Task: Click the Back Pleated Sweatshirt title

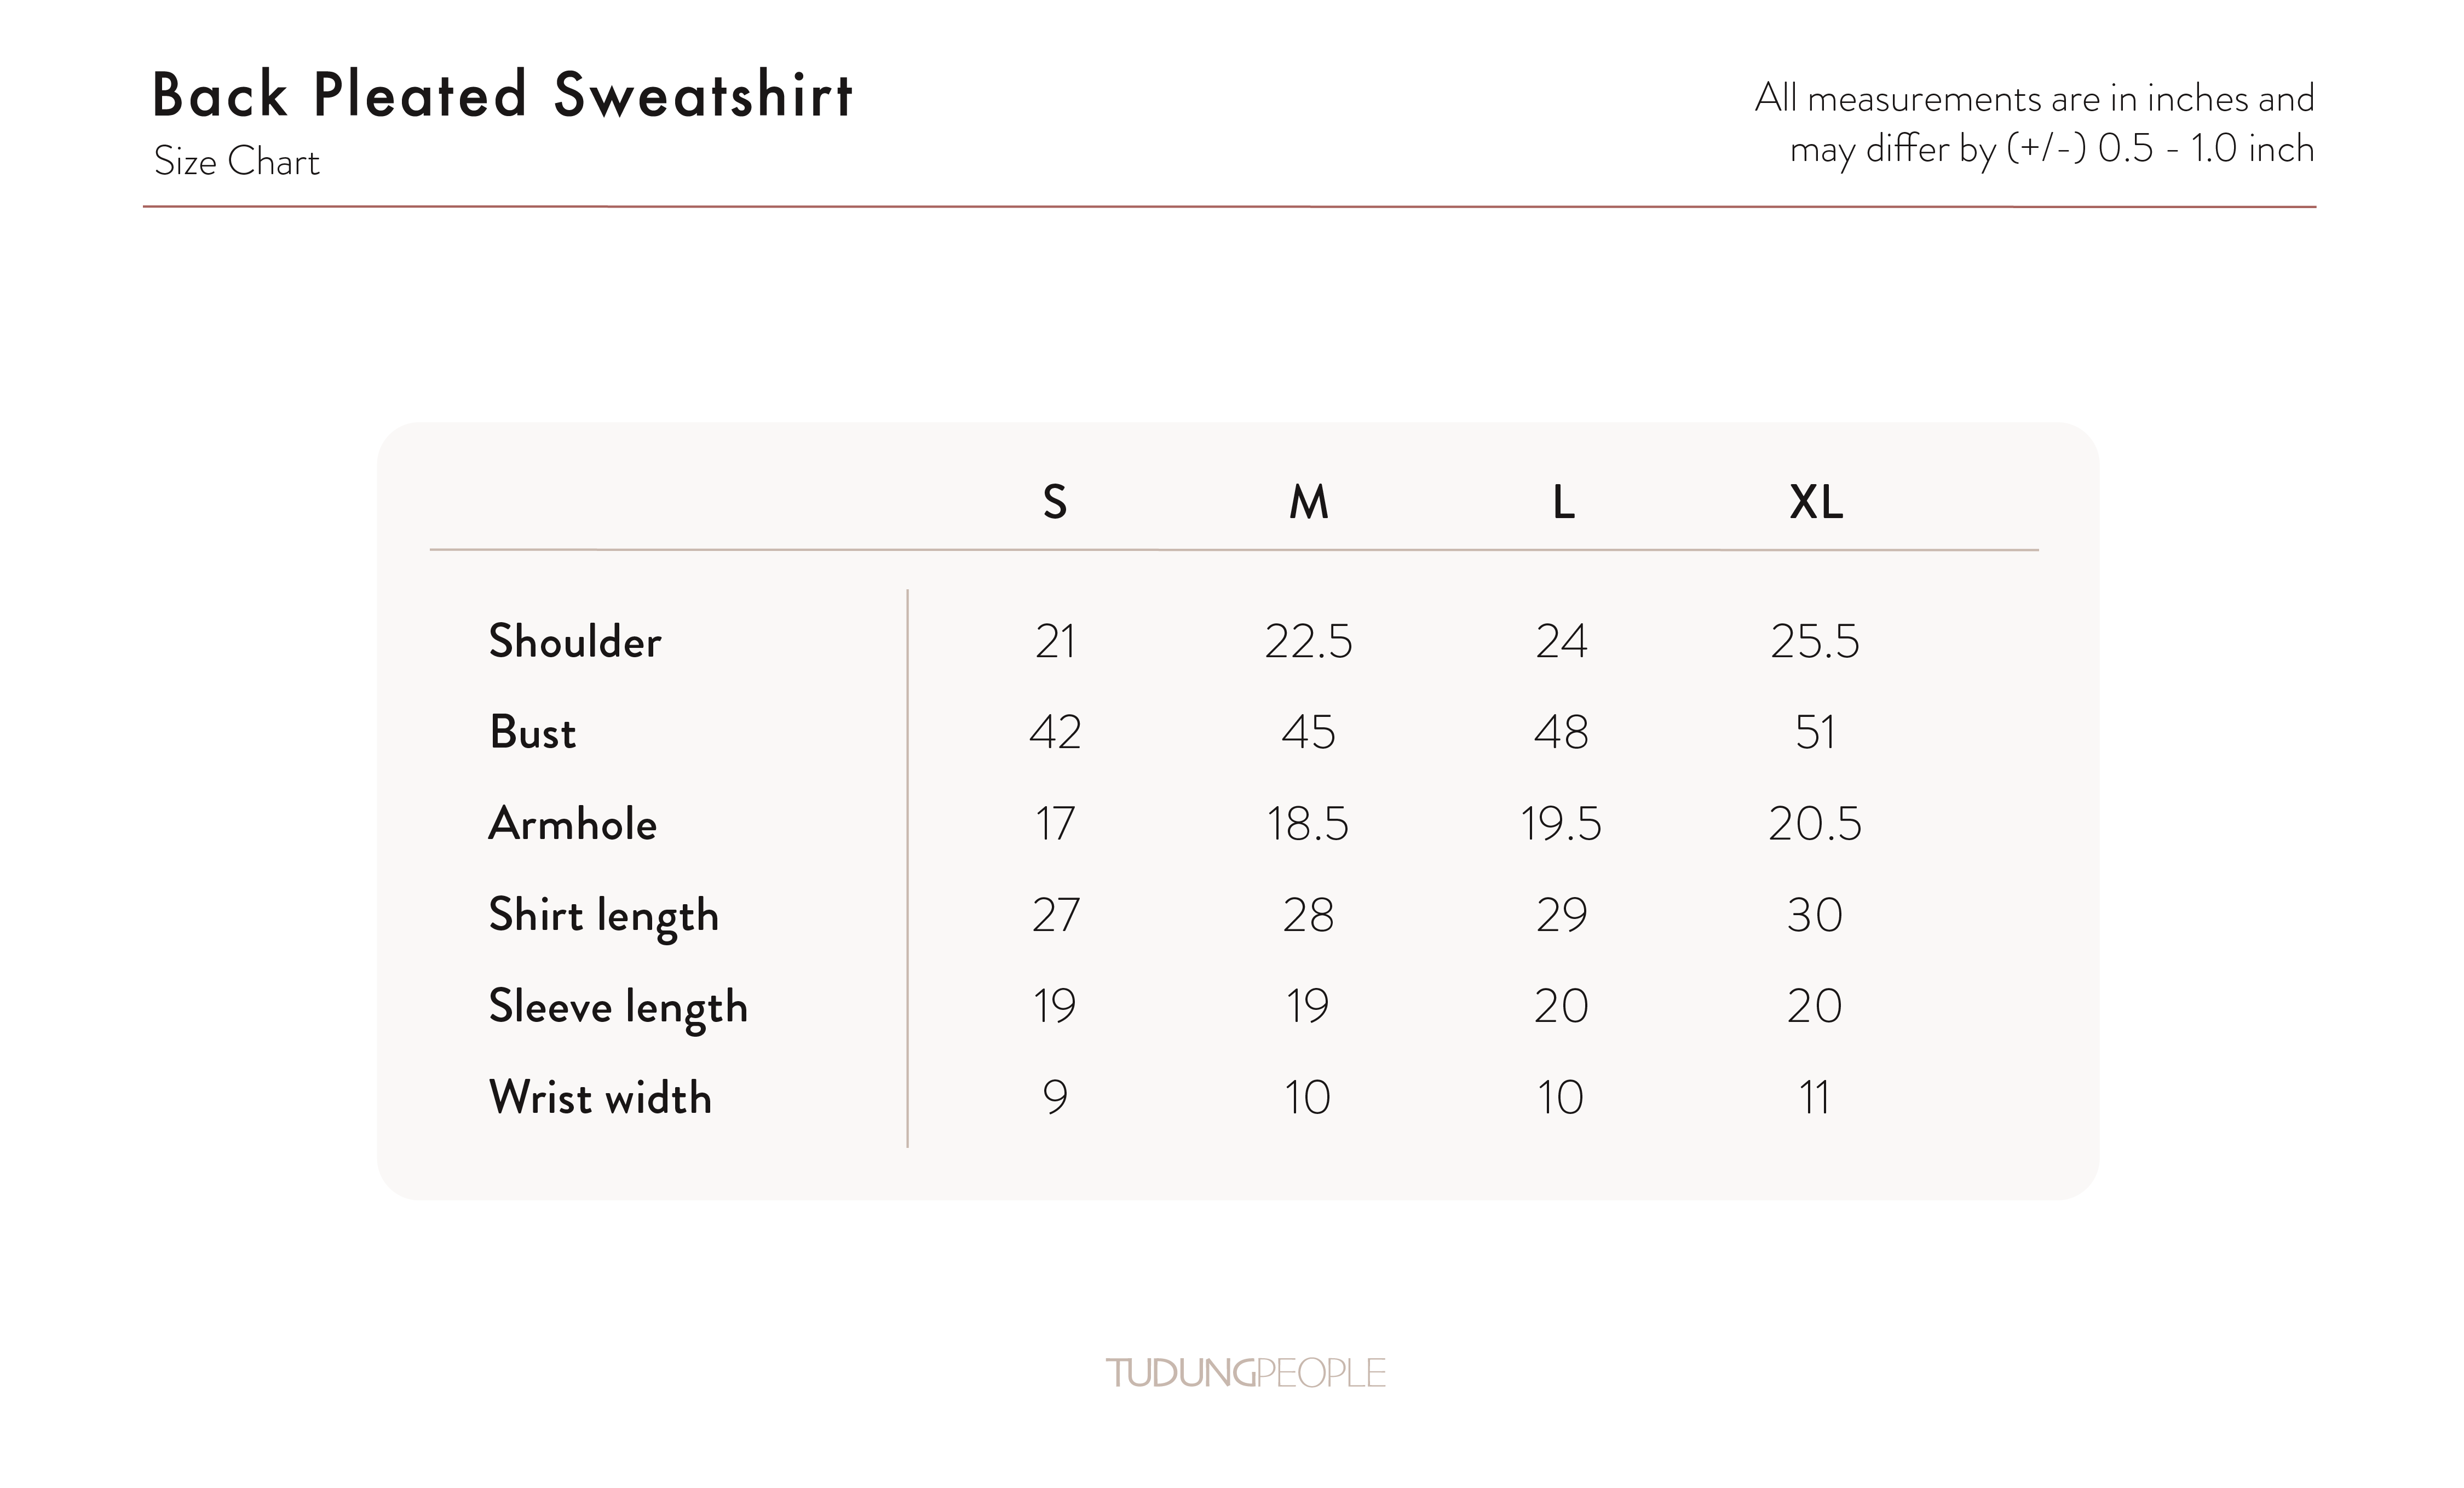Action: click(x=502, y=96)
